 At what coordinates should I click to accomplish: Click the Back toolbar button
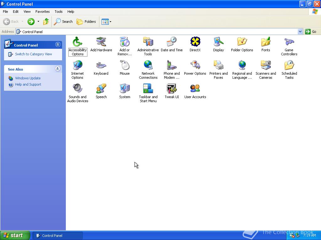pos(11,22)
